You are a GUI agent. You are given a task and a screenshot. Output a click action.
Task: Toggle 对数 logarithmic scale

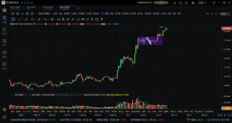tap(219, 115)
